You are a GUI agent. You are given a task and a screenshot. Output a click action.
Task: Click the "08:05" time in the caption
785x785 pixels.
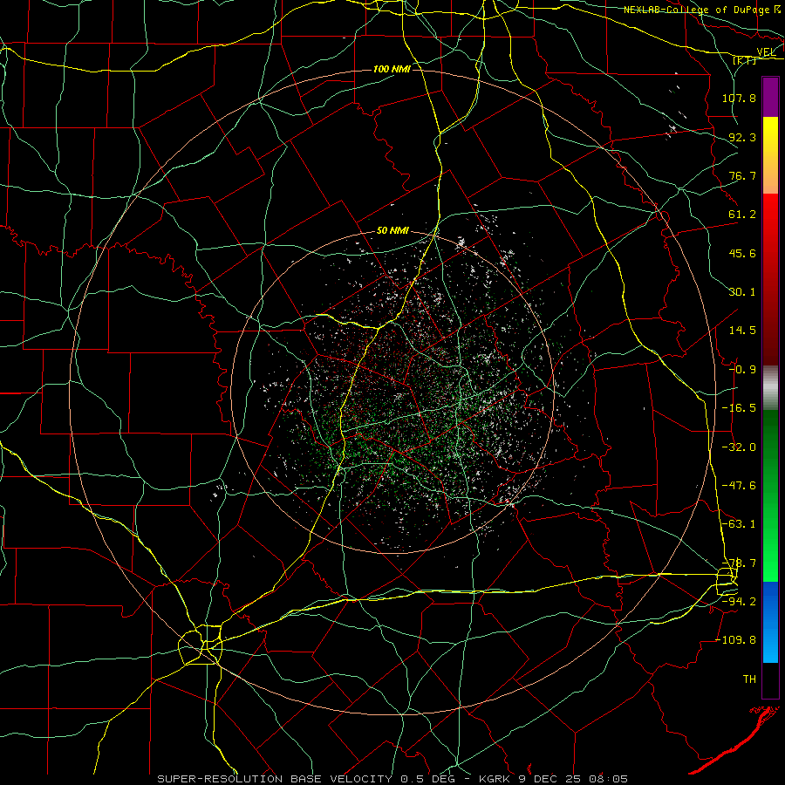tap(609, 779)
